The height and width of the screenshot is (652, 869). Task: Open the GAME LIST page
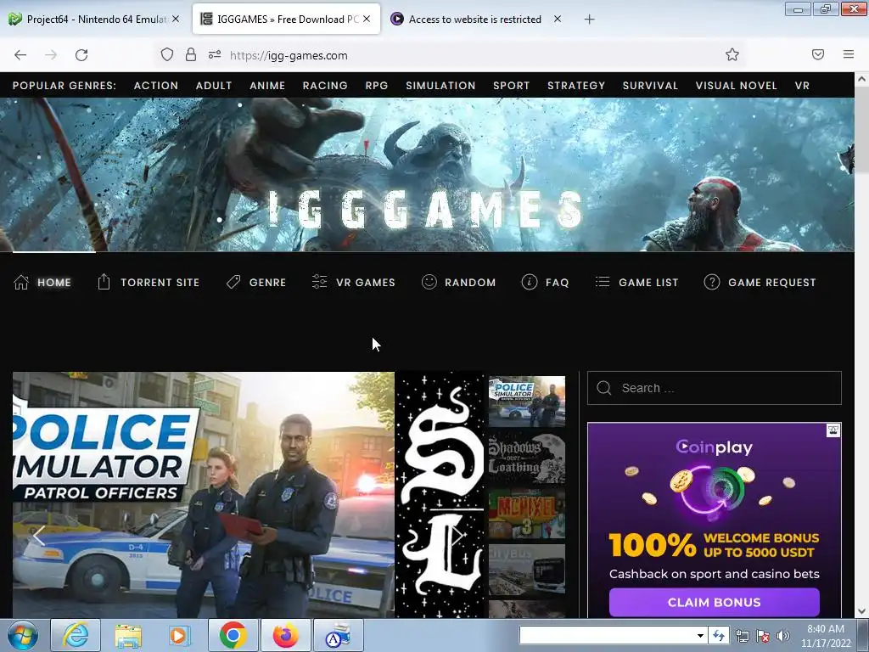[x=636, y=282]
